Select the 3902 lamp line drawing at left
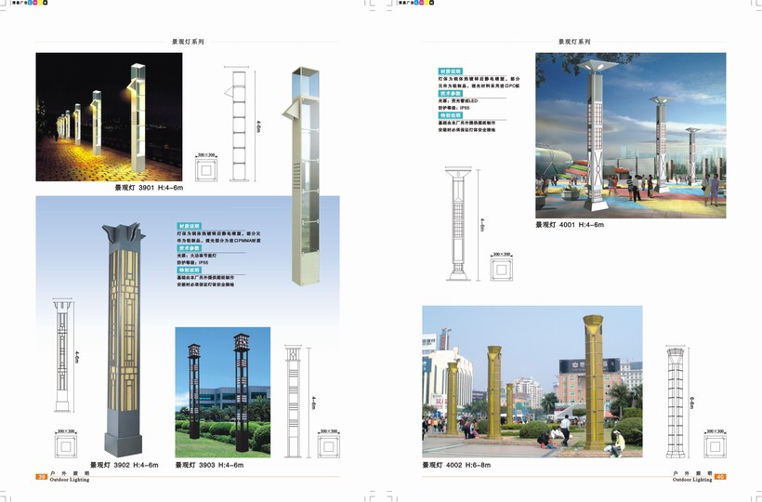762x502 pixels. coord(63,355)
